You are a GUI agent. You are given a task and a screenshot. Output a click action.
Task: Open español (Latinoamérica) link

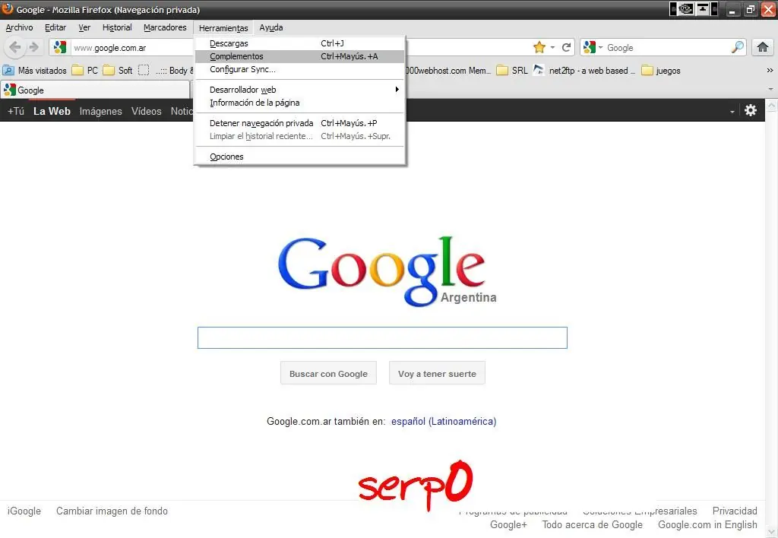coord(444,422)
